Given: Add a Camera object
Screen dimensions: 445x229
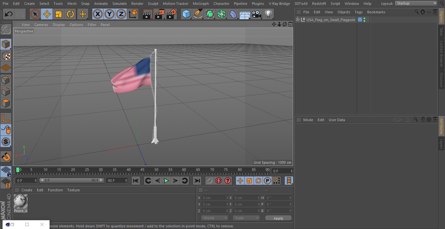Looking at the screenshot, I should [x=257, y=14].
